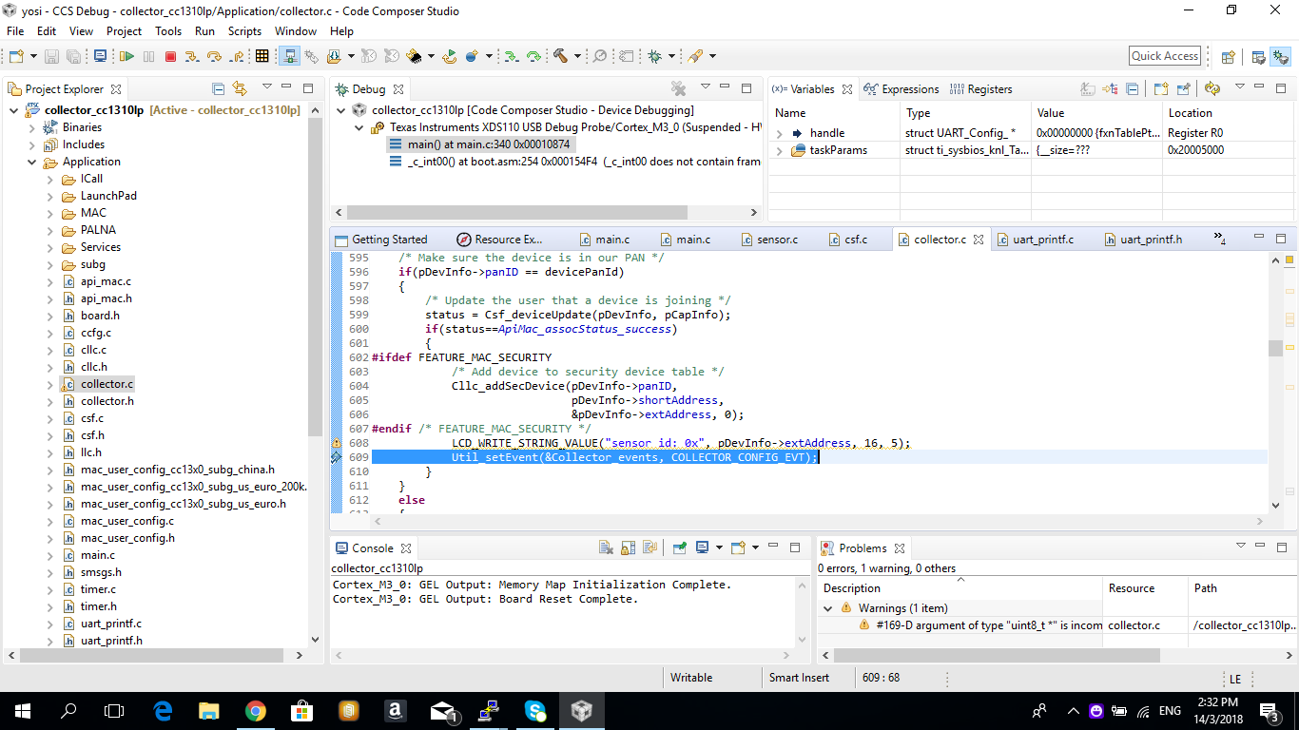
Task: Click the editor vertical scrollbar thumb
Action: coord(1274,348)
